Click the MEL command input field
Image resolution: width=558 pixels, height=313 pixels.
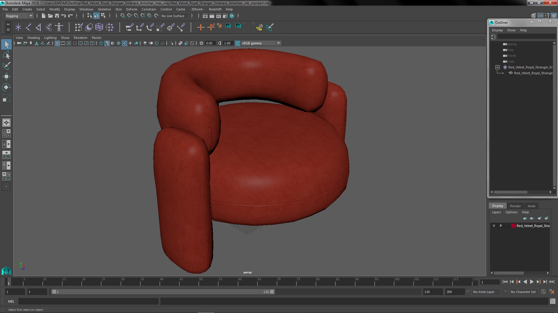pyautogui.click(x=88, y=301)
